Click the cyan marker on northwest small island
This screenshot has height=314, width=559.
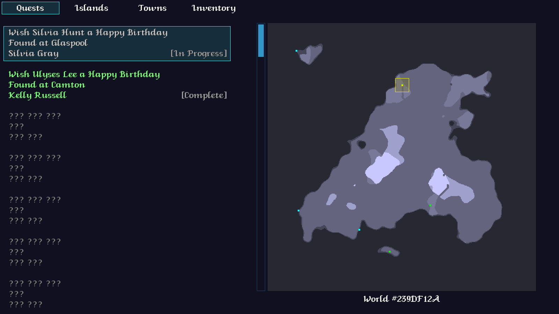(x=297, y=51)
